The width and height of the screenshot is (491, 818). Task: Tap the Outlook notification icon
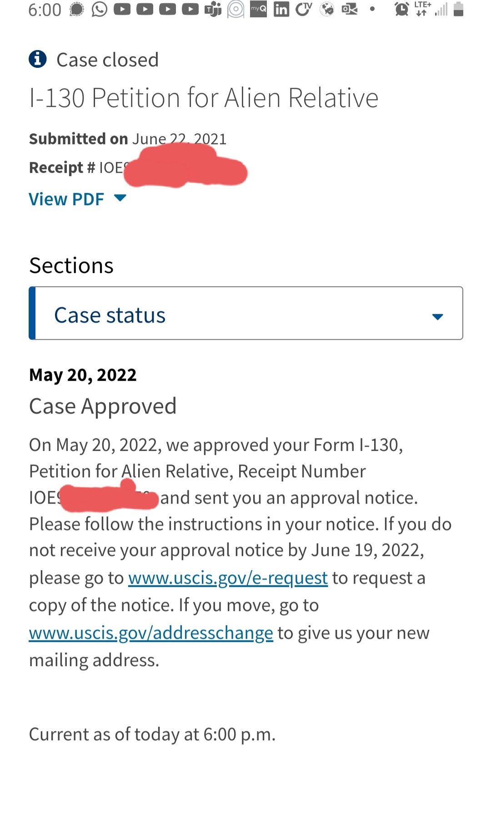tap(350, 9)
